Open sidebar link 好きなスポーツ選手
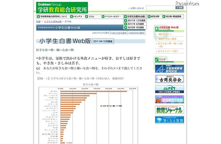The image size is (221, 144). pos(168,51)
